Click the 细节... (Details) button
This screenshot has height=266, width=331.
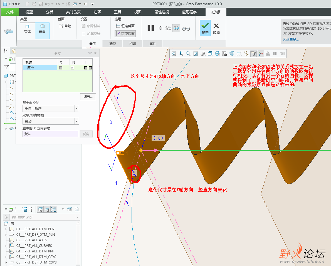(x=88, y=97)
